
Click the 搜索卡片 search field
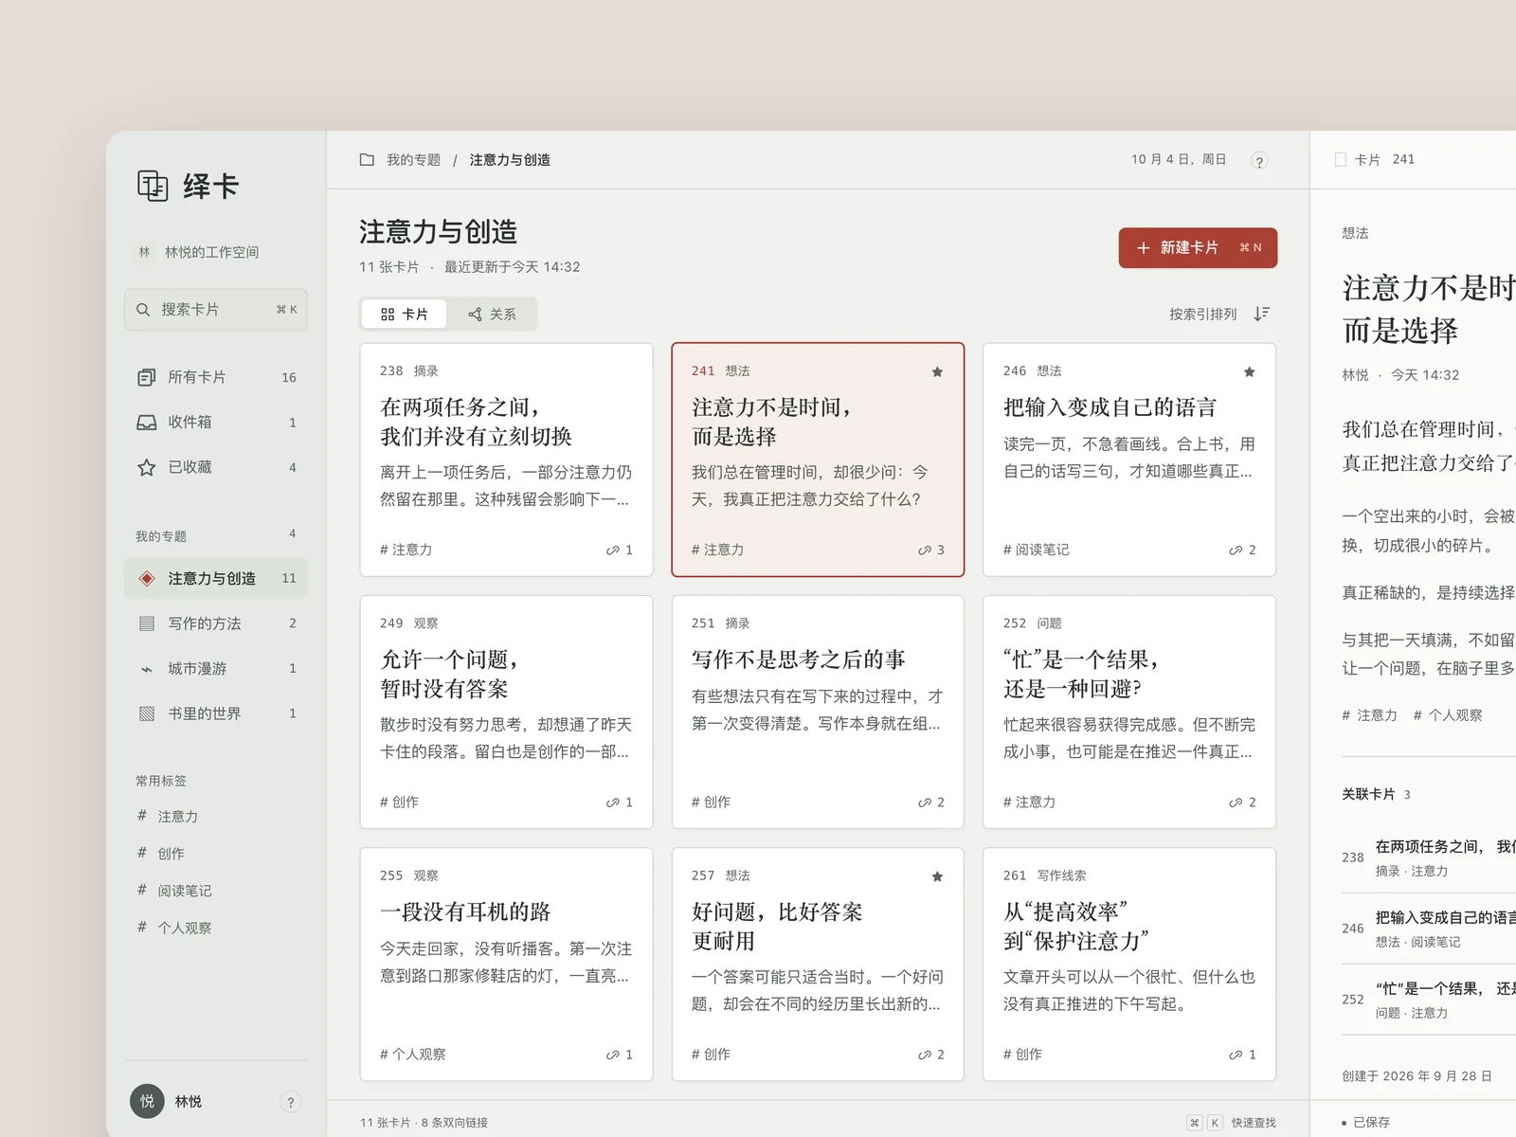pyautogui.click(x=216, y=310)
